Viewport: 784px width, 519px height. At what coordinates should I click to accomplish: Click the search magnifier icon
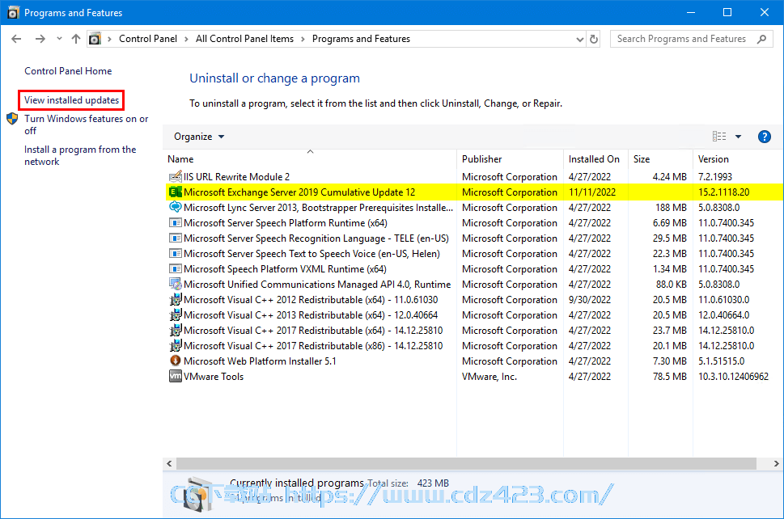pos(761,39)
